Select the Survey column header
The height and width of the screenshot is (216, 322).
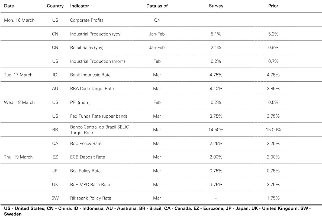(216, 6)
